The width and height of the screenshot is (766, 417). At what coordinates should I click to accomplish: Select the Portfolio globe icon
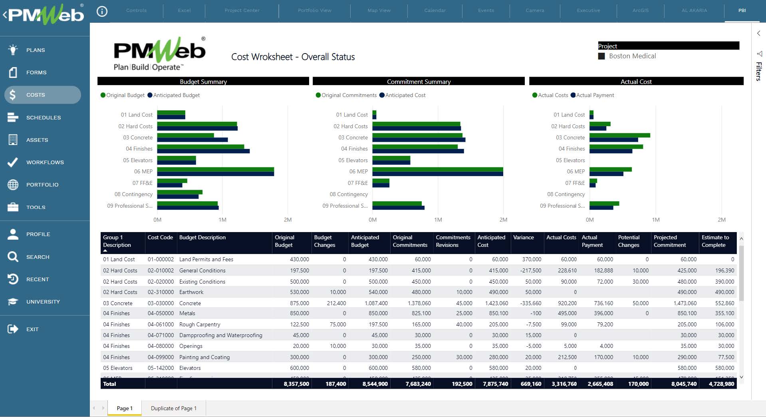13,185
